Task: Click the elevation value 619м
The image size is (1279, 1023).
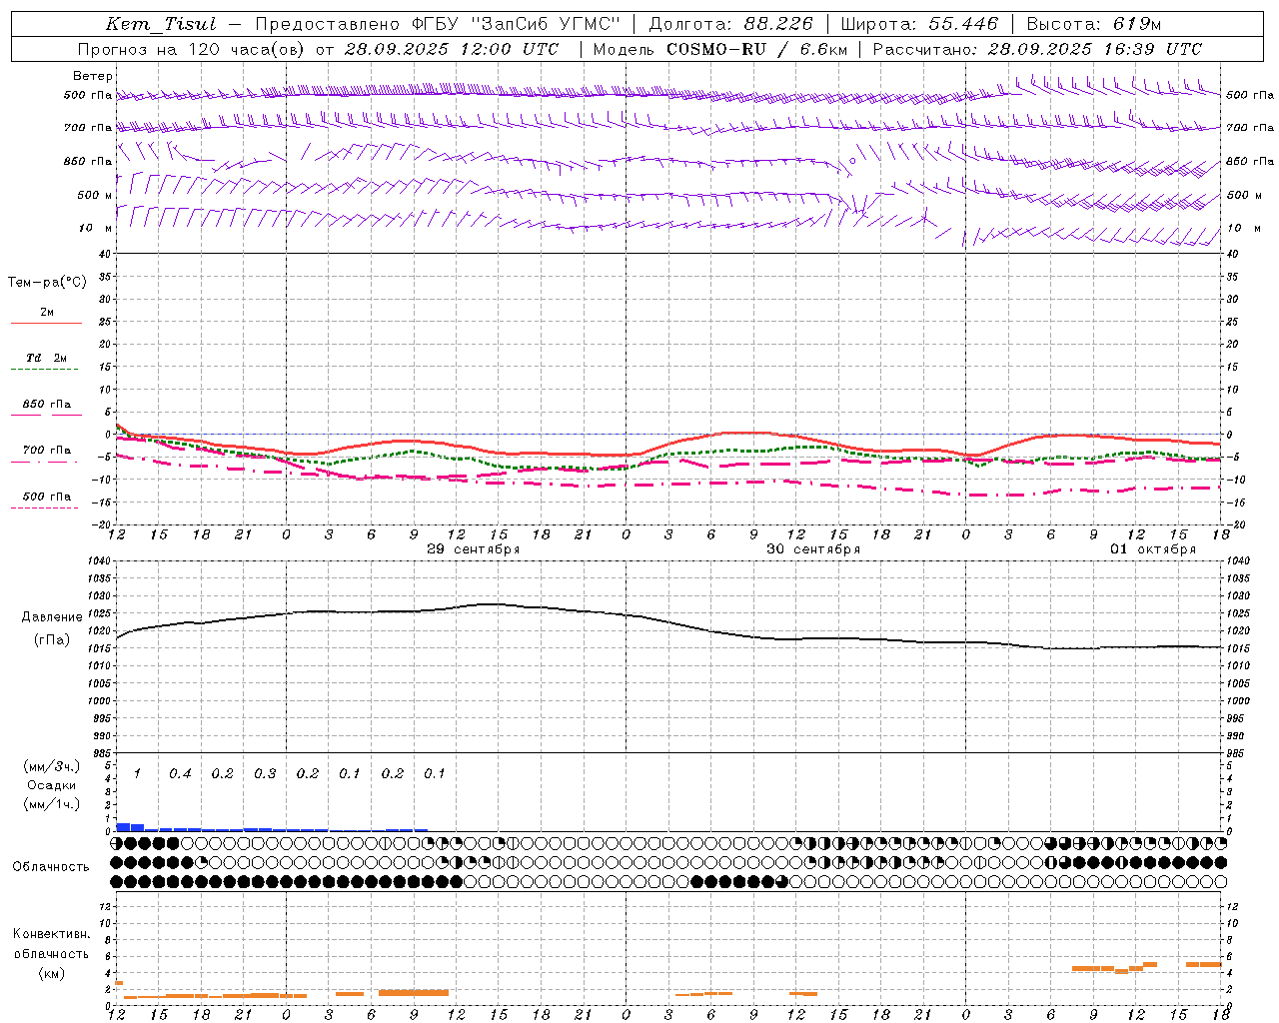Action: click(x=1137, y=24)
